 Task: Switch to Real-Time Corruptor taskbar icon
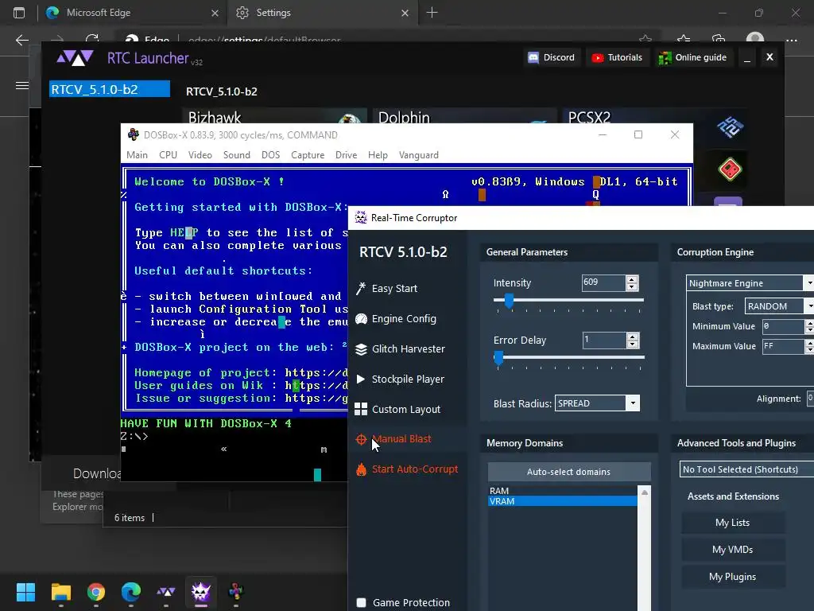201,592
